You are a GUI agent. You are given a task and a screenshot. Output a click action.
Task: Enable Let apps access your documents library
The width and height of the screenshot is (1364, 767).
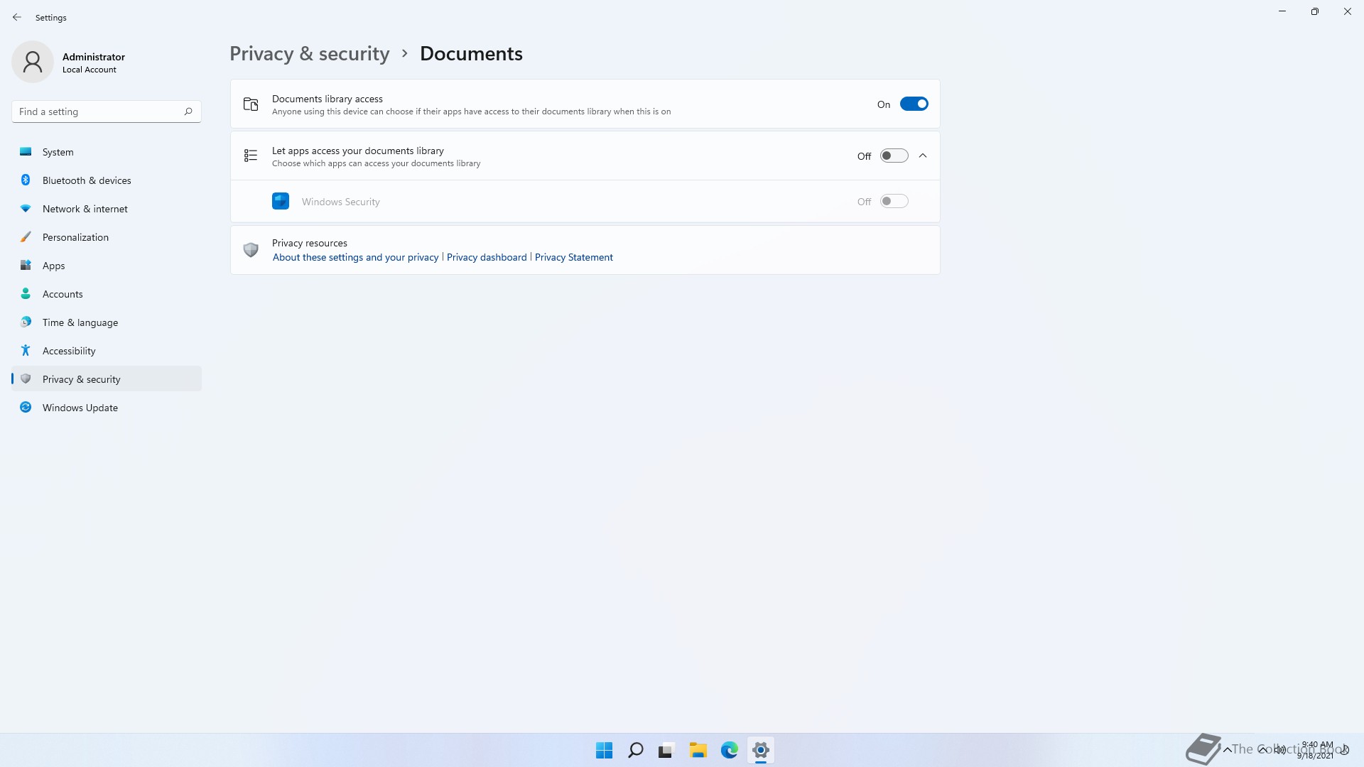click(x=894, y=156)
